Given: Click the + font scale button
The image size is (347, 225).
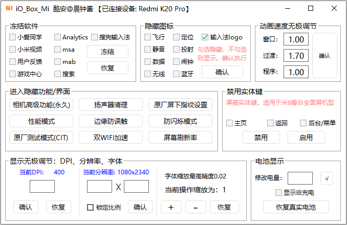Looking at the screenshot, I should 171,207.
